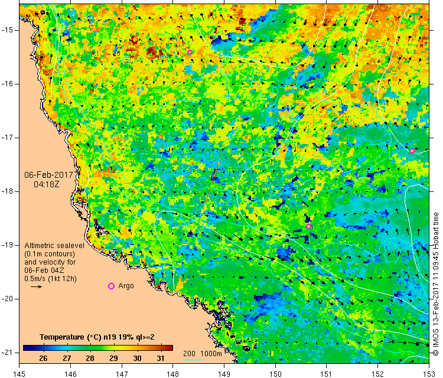Click the latitude label '-20'
Screen dimensions: 443x378
click(x=6, y=299)
